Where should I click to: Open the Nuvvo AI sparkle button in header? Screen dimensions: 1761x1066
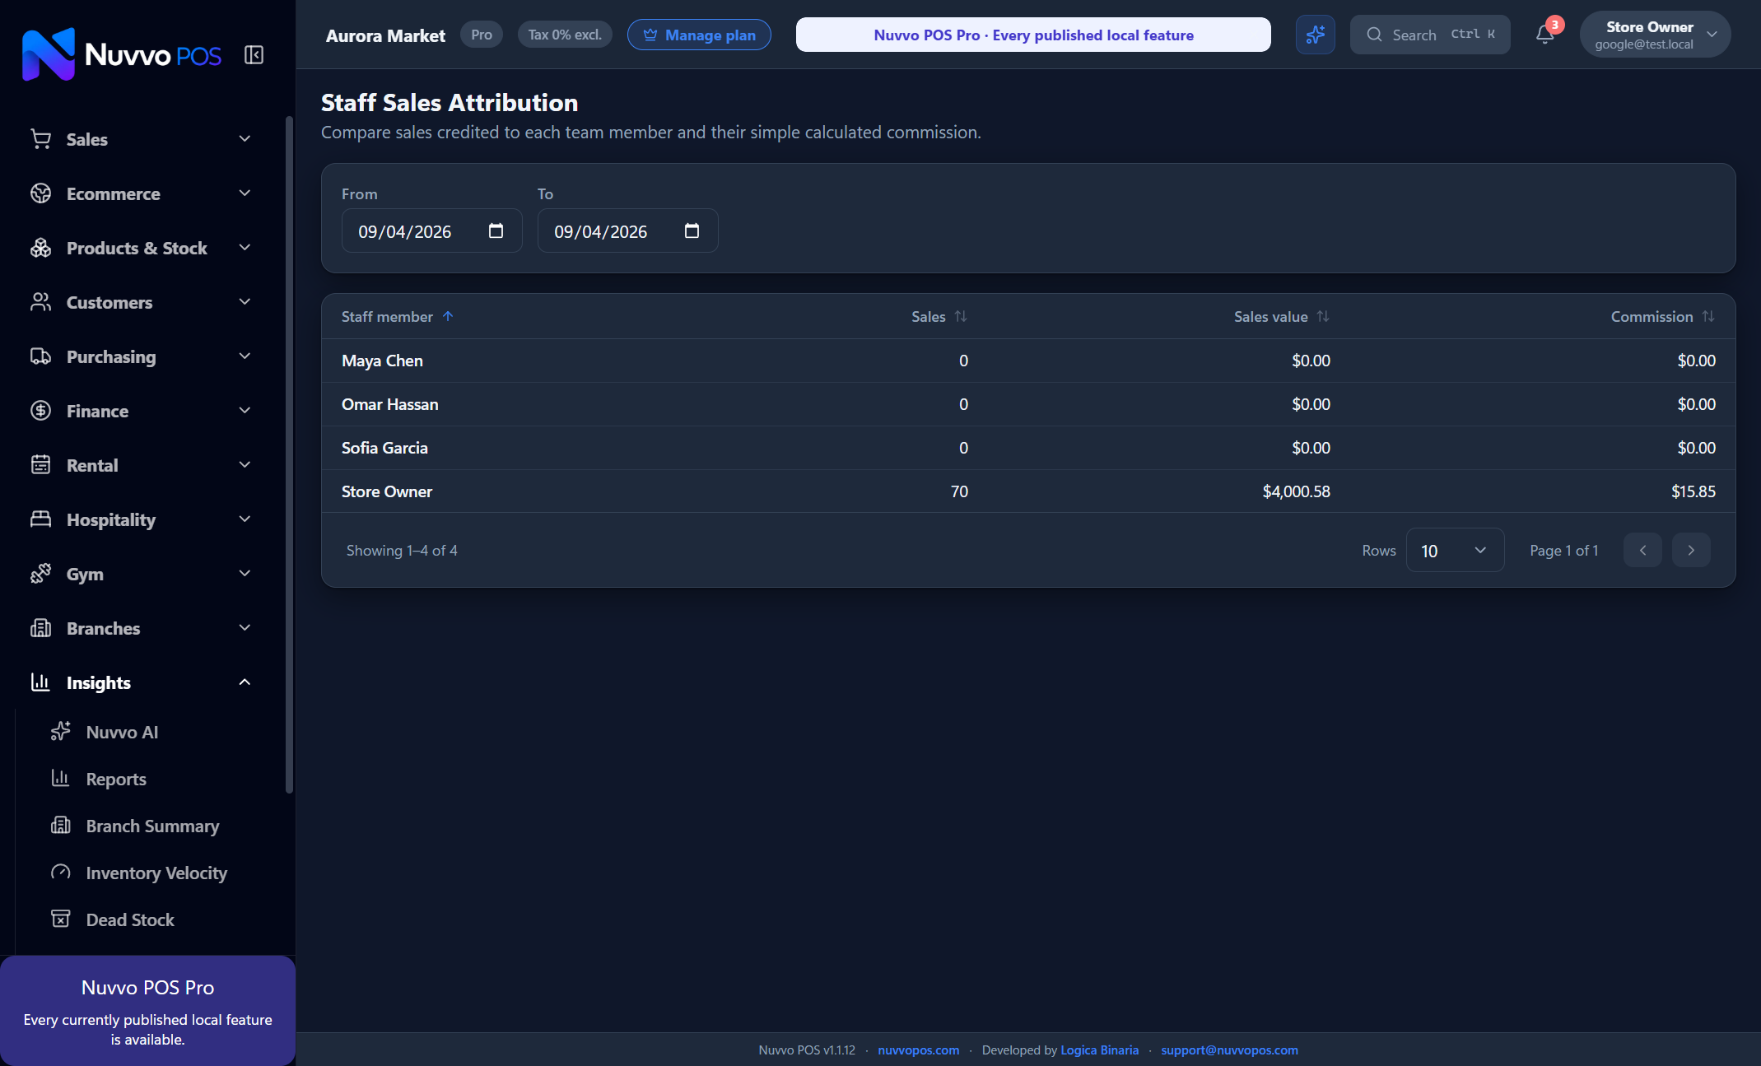[1315, 35]
